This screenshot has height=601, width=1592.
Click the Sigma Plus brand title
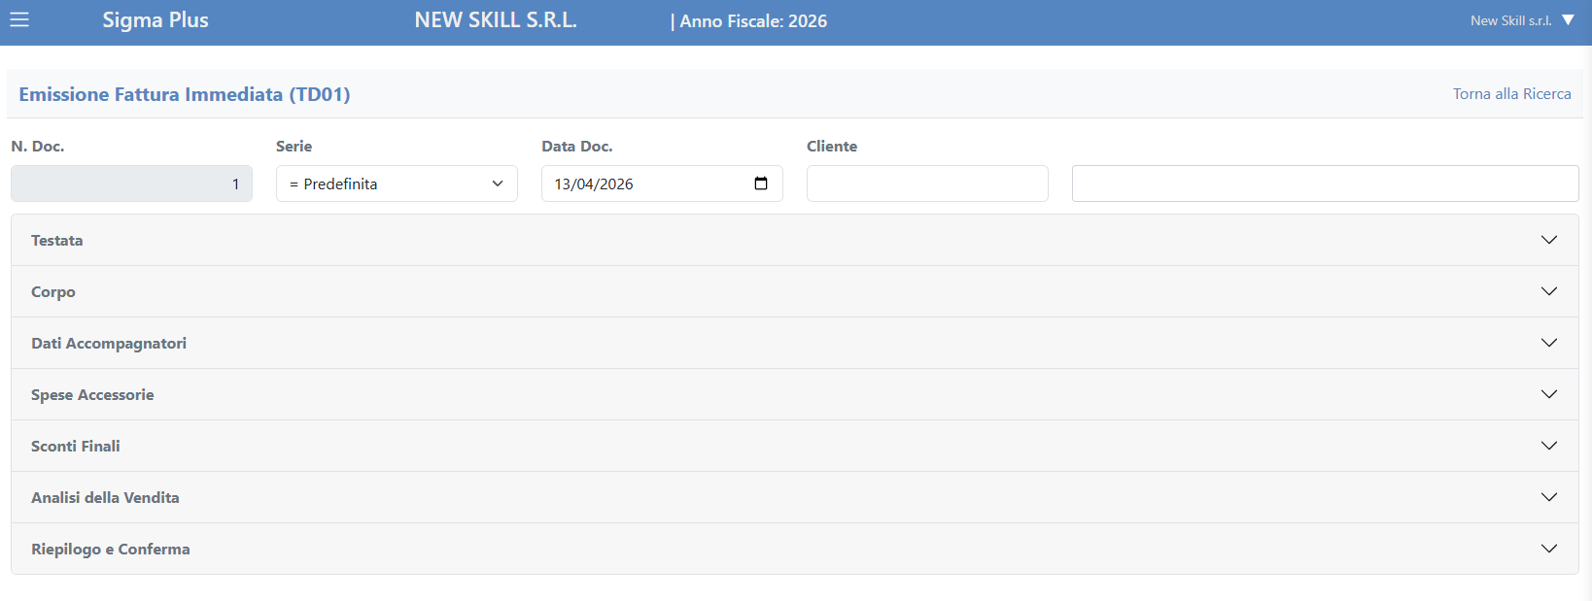156,20
